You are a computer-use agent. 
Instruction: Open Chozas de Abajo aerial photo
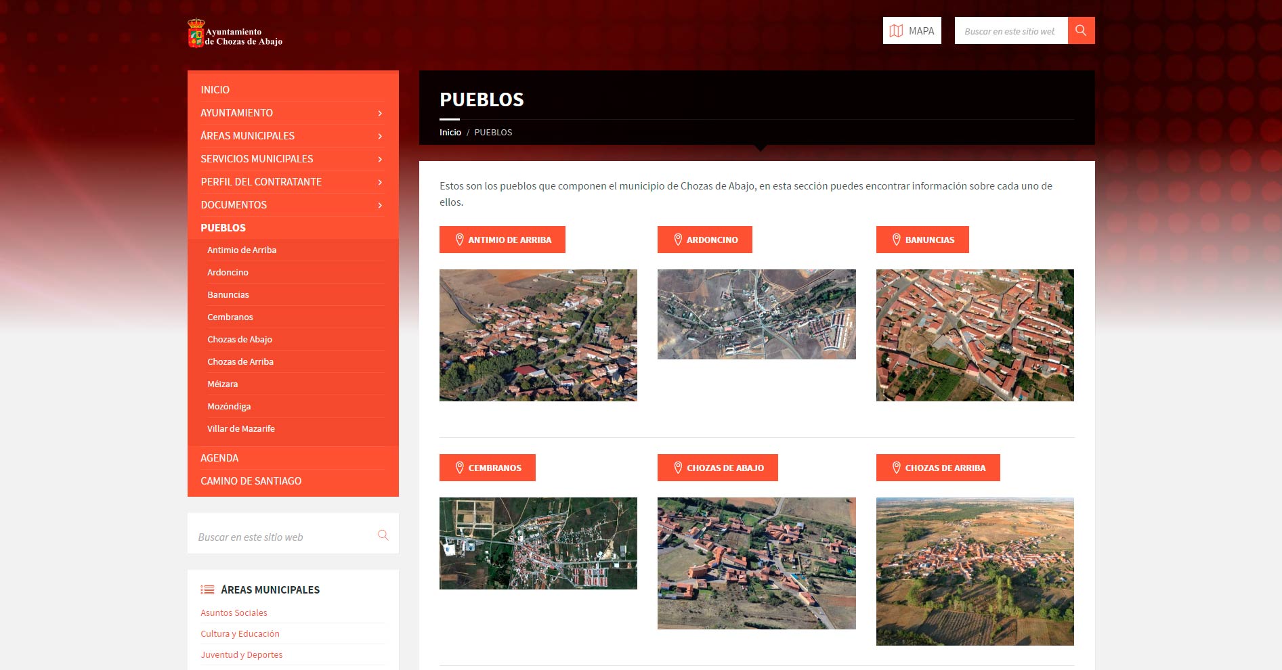(756, 563)
